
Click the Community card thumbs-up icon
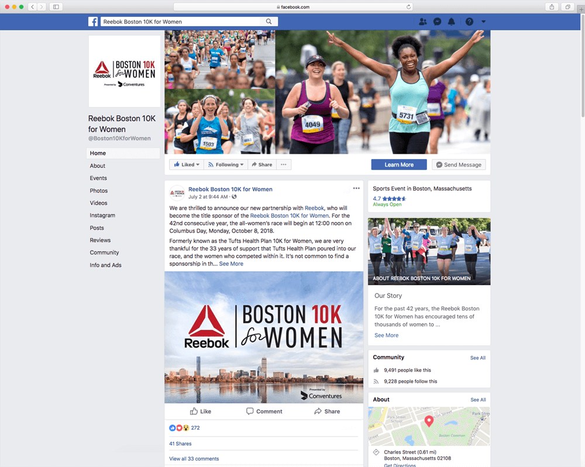376,370
